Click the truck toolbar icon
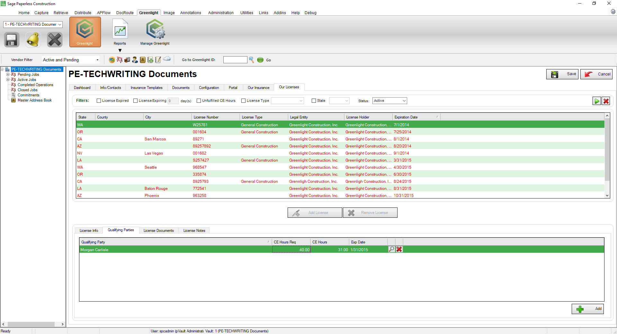The height and width of the screenshot is (334, 617). pyautogui.click(x=127, y=60)
